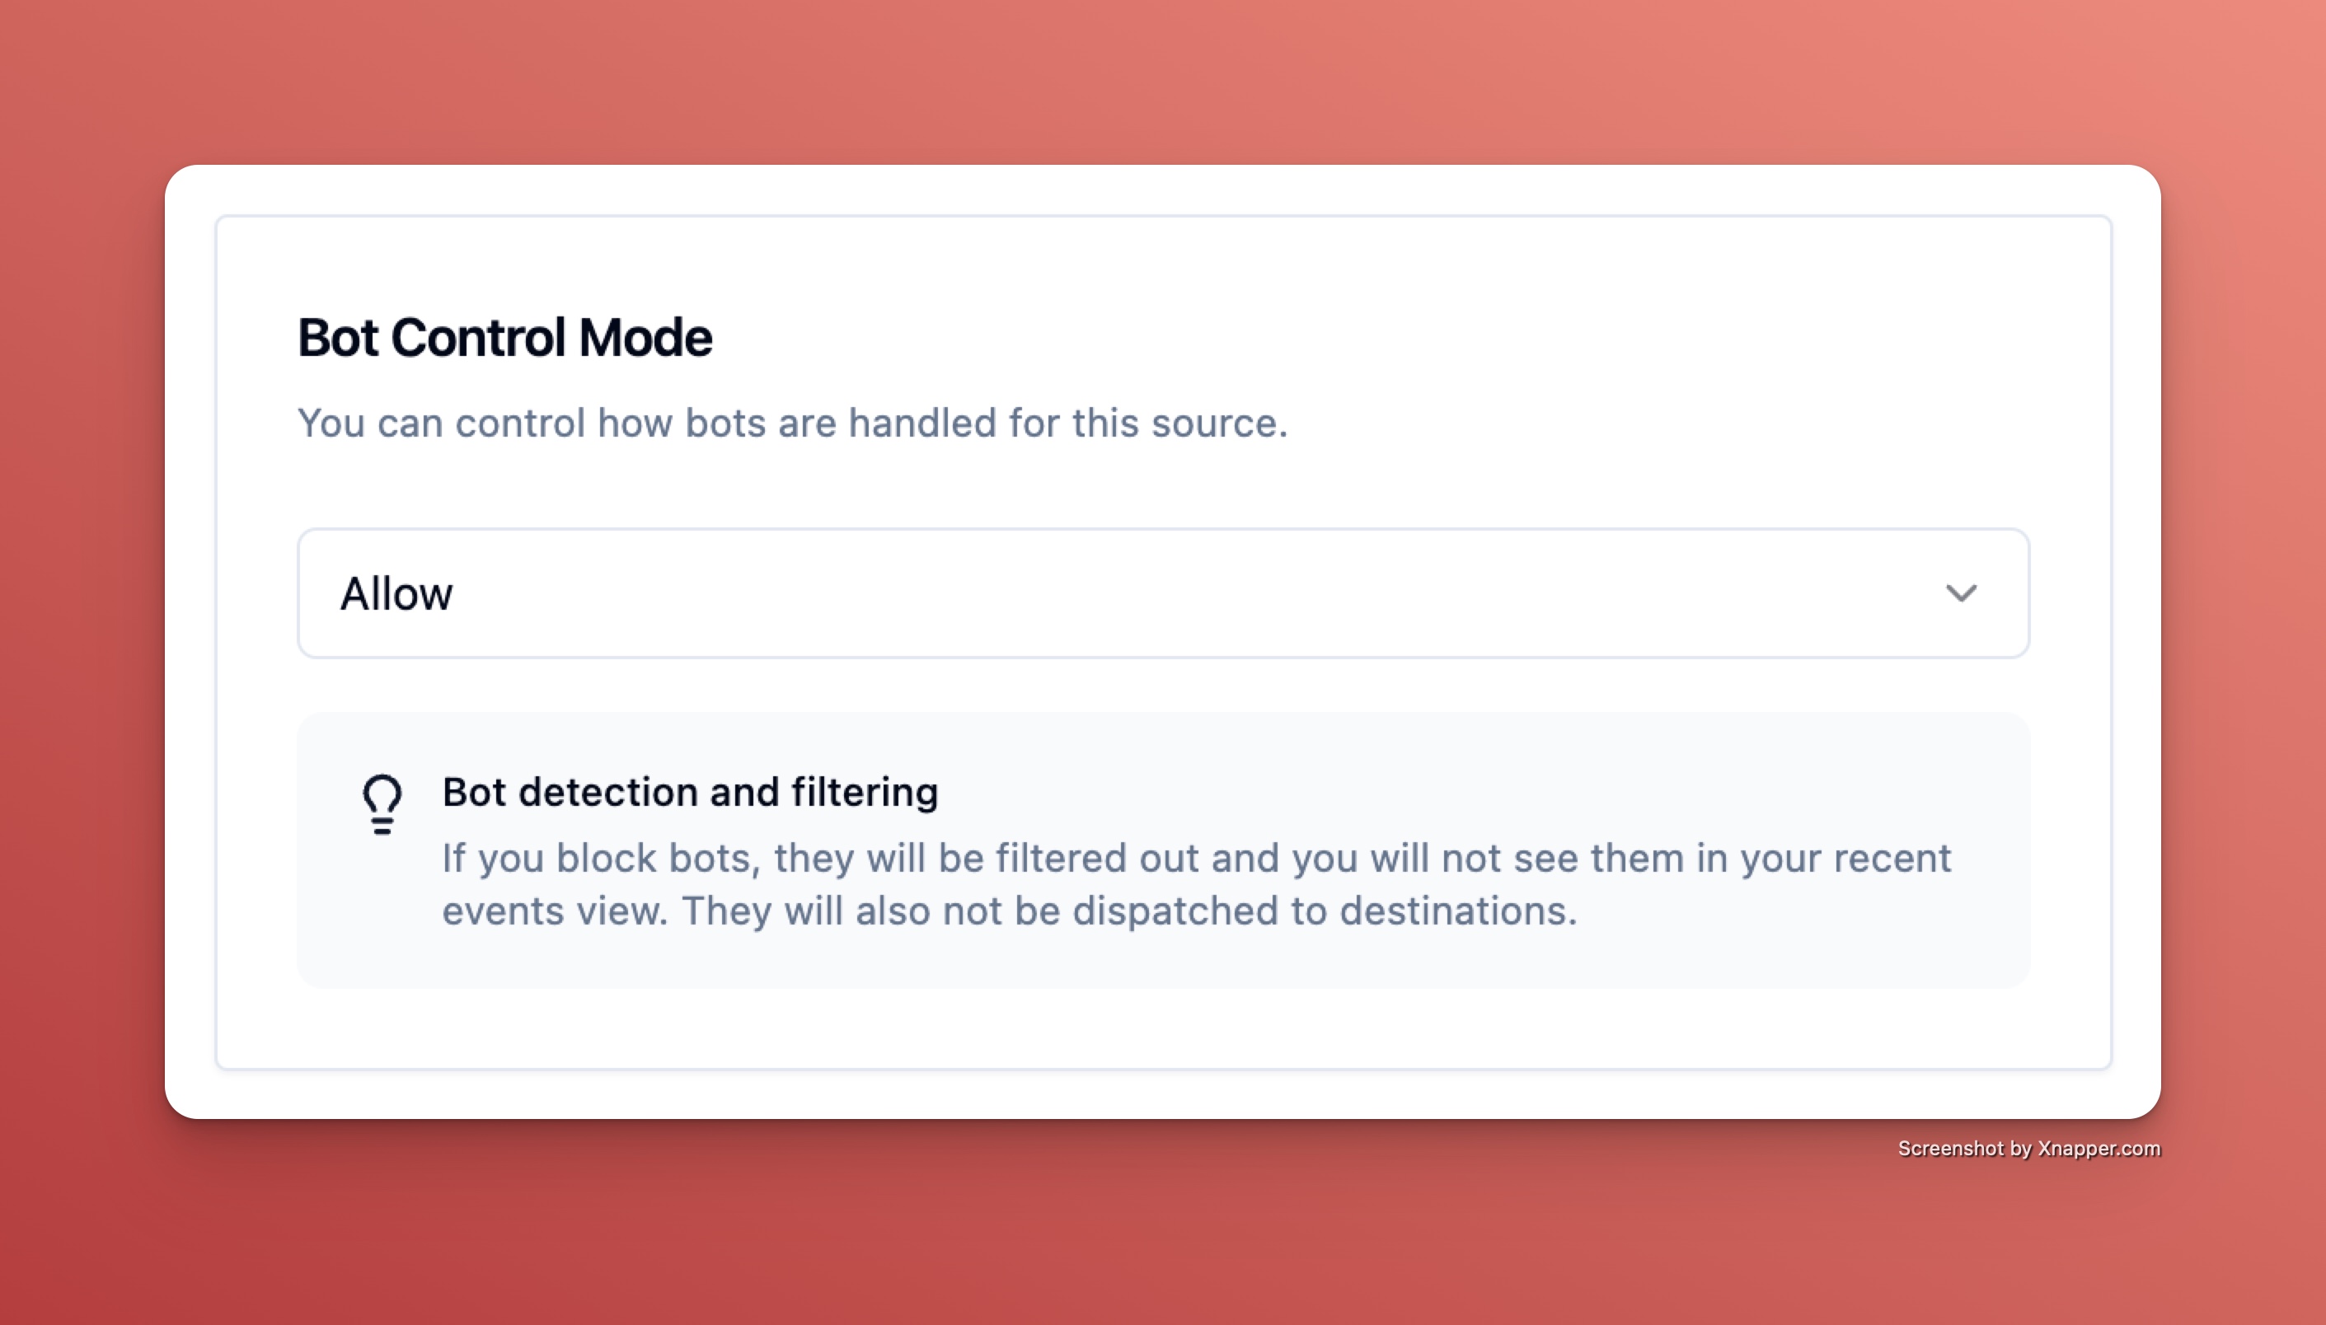The height and width of the screenshot is (1325, 2326).
Task: Open the Bot Control Mode dropdown
Action: point(1162,593)
